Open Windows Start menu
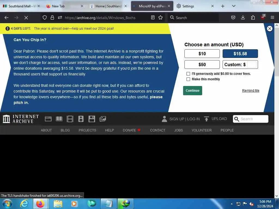 (7, 204)
